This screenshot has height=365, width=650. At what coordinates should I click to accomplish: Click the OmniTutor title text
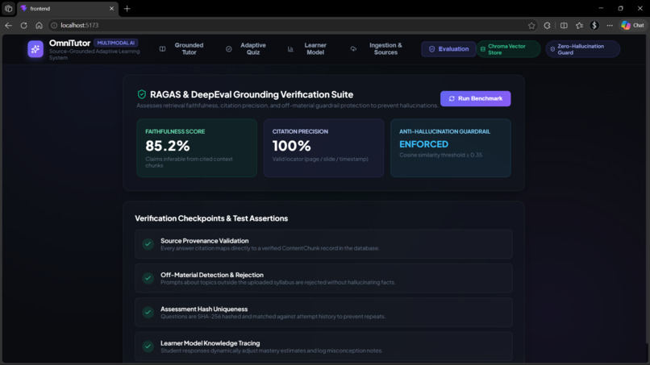click(69, 43)
